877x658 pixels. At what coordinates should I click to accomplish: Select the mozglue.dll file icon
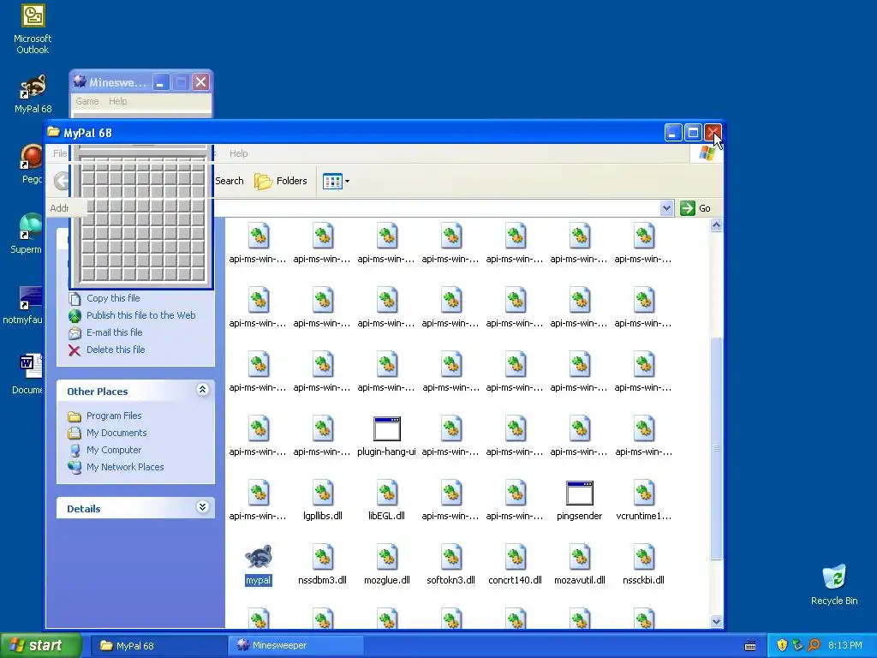(387, 557)
